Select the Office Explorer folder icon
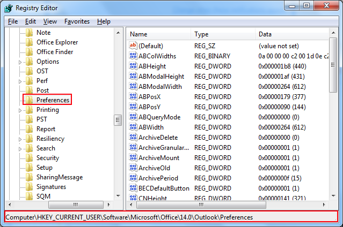Screen dimensions: 343x227 click(x=30, y=42)
